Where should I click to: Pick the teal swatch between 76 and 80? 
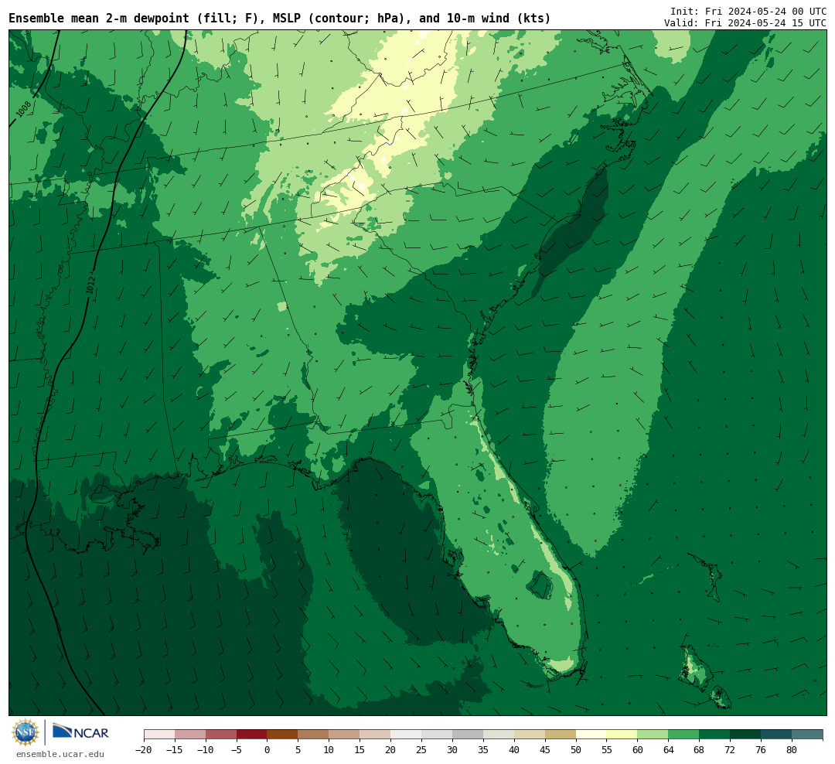776,735
